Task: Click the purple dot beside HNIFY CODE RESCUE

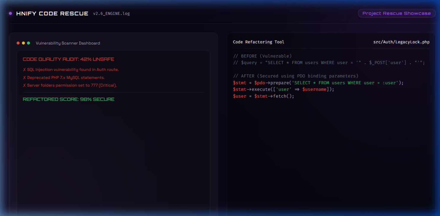Action: (x=10, y=13)
